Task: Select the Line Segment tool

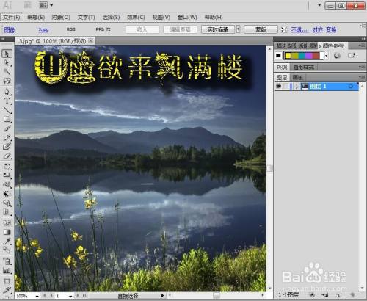Action: coord(7,110)
